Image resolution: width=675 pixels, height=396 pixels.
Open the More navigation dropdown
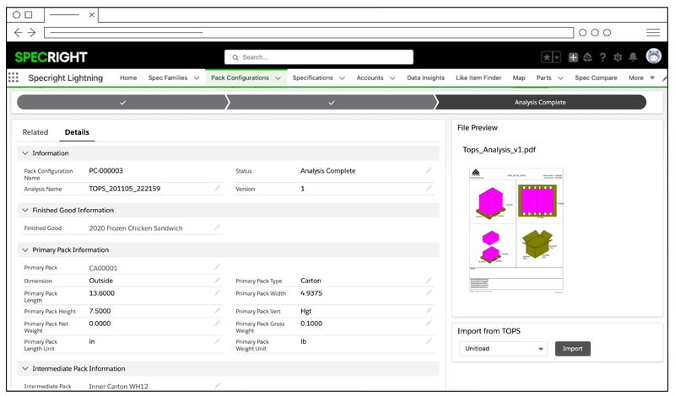(641, 78)
